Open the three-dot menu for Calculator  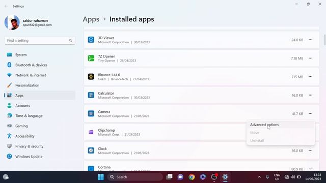click(x=310, y=95)
